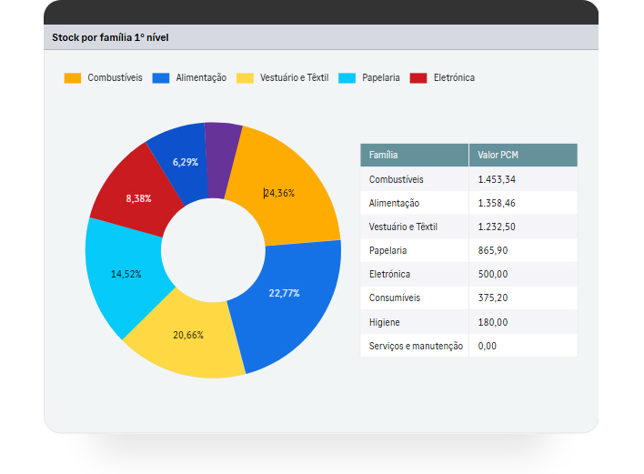Select the red 8,38% donut slice
644x474 pixels.
point(138,197)
